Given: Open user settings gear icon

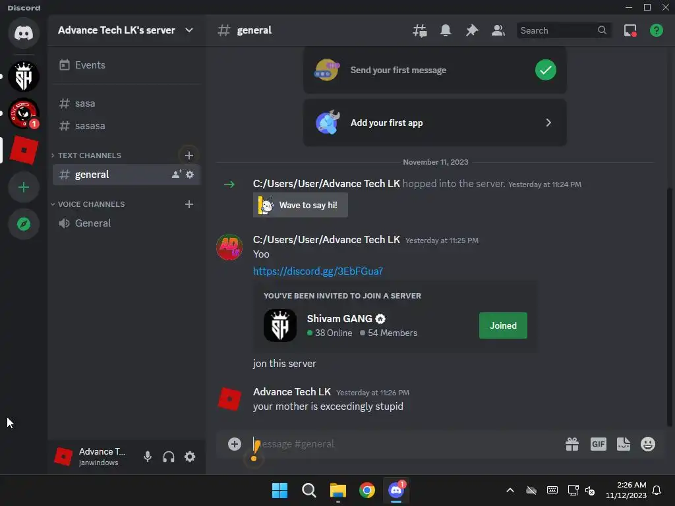Looking at the screenshot, I should click(190, 457).
